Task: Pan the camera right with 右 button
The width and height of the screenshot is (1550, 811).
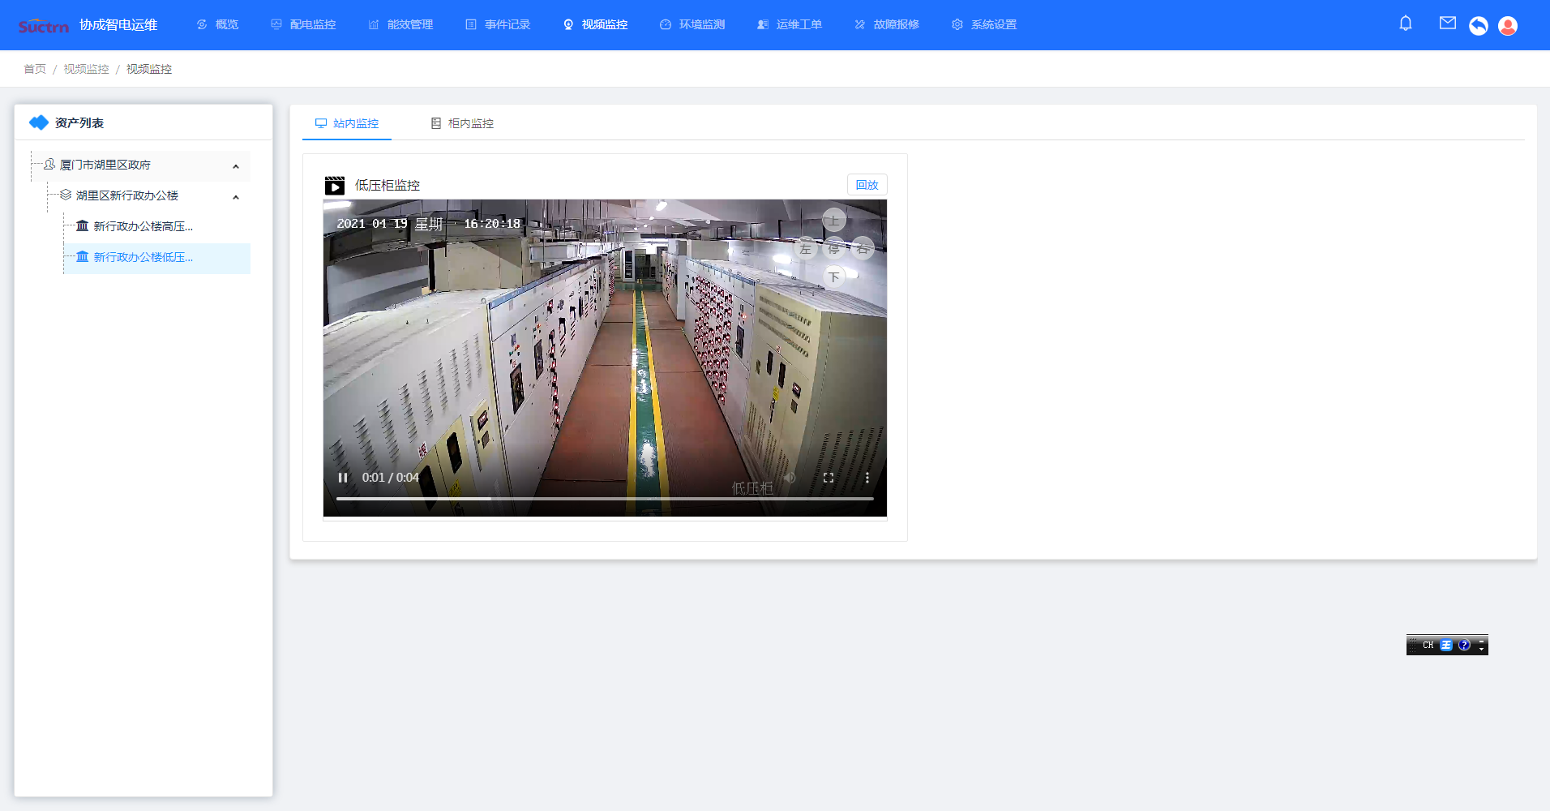Action: pyautogui.click(x=863, y=248)
